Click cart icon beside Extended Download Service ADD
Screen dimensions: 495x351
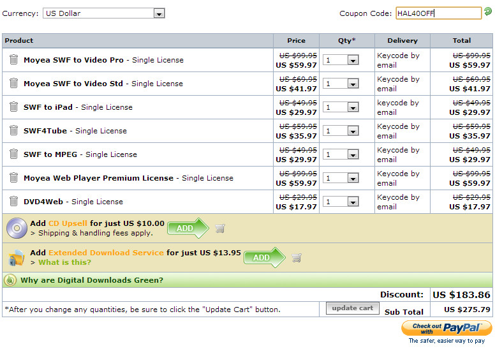[297, 257]
